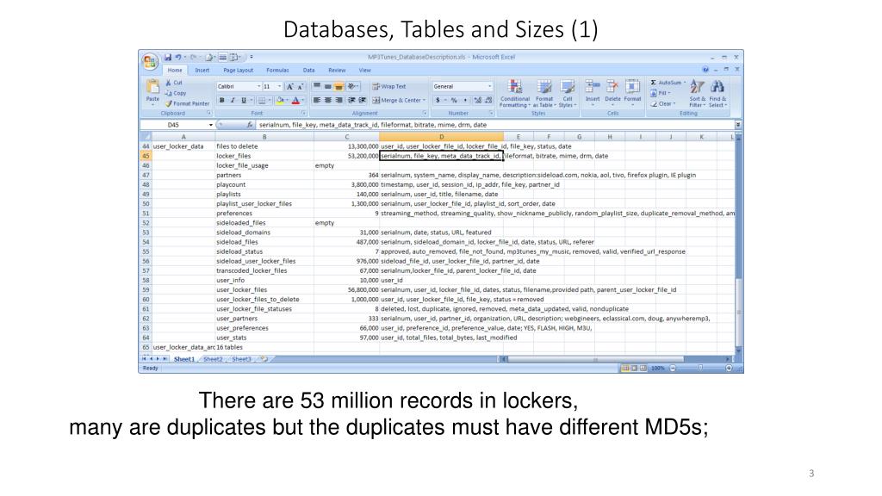Switch to the Formulas tab

[x=277, y=71]
